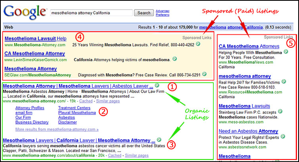Screen dimensions: 299x162
Task: Open Business Directory sitelink
Action: tap(32, 122)
